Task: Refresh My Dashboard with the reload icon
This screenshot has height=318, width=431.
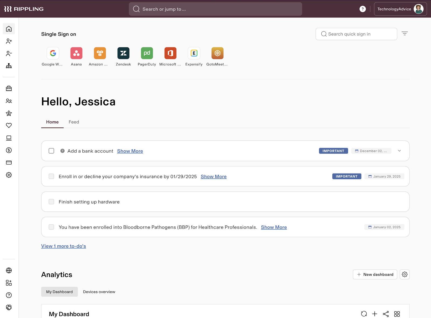Action: point(364,314)
